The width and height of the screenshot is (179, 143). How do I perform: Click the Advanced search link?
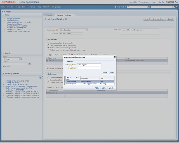coord(6,66)
